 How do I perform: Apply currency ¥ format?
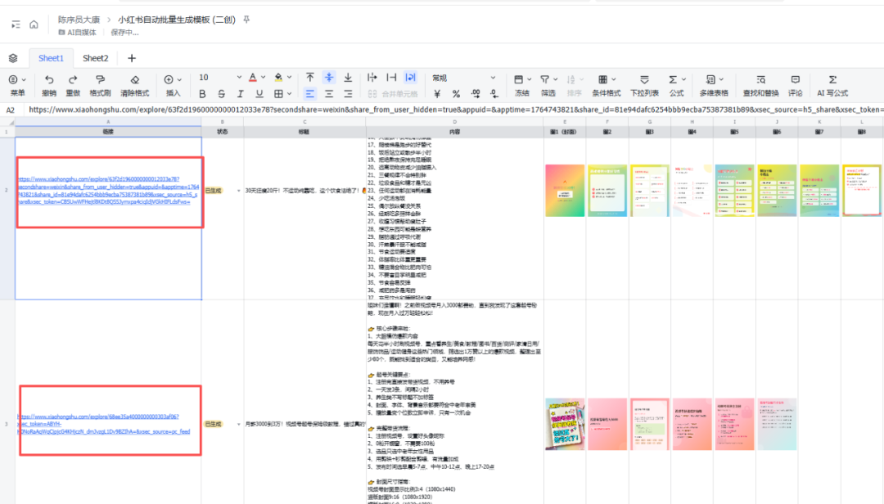coord(437,93)
